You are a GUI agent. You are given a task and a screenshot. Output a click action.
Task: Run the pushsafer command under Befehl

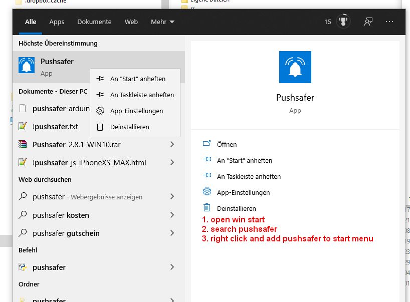pyautogui.click(x=99, y=267)
